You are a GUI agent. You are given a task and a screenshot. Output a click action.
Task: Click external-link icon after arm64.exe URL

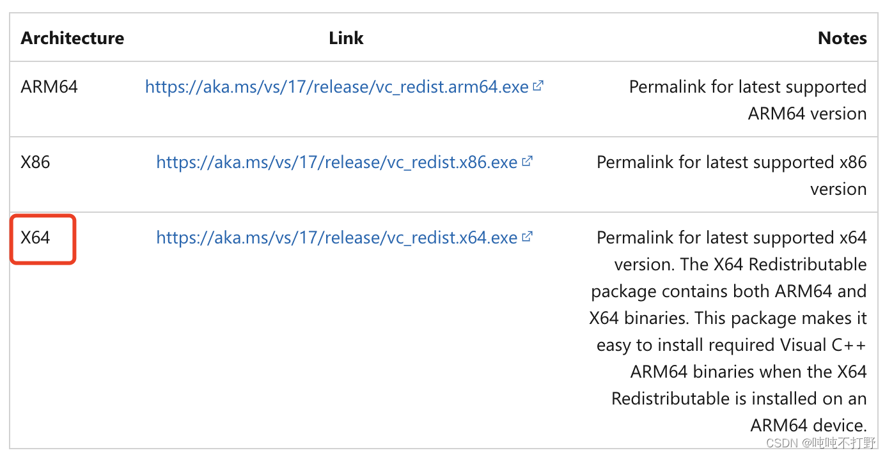[x=538, y=86]
